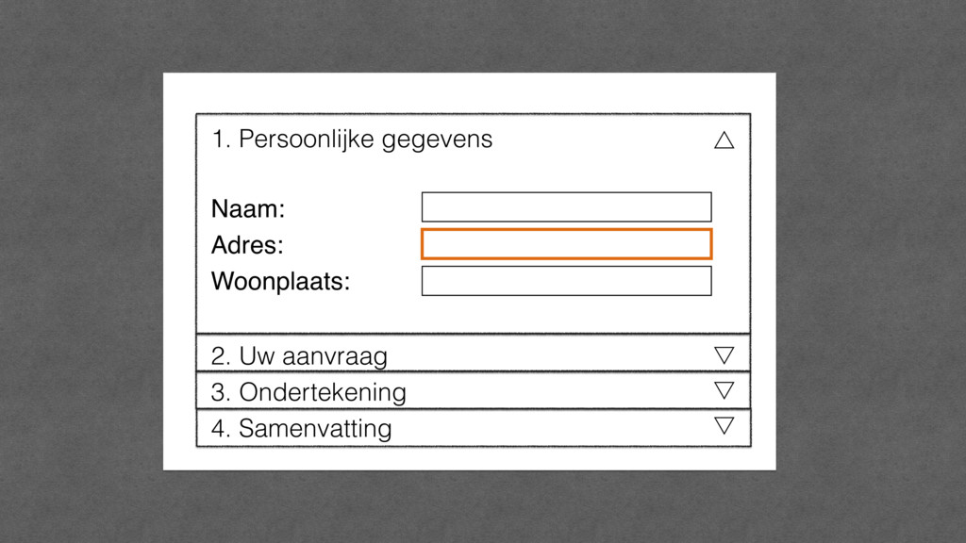Click the 'Adres:' field label
This screenshot has width=966, height=543.
tap(247, 245)
